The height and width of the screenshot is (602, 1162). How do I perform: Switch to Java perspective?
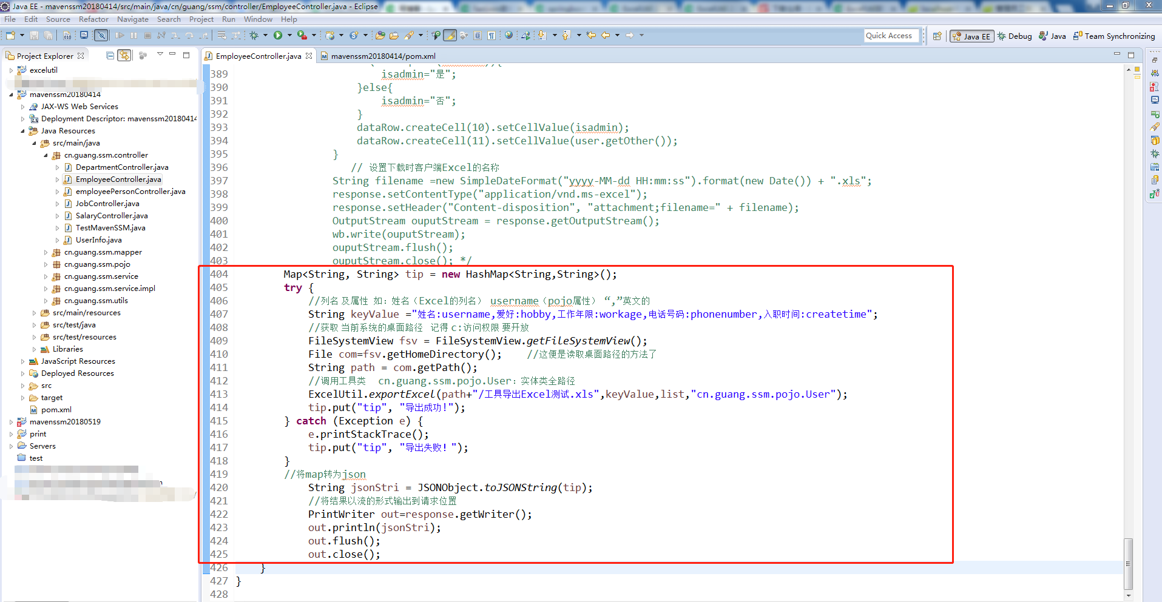pyautogui.click(x=1053, y=36)
